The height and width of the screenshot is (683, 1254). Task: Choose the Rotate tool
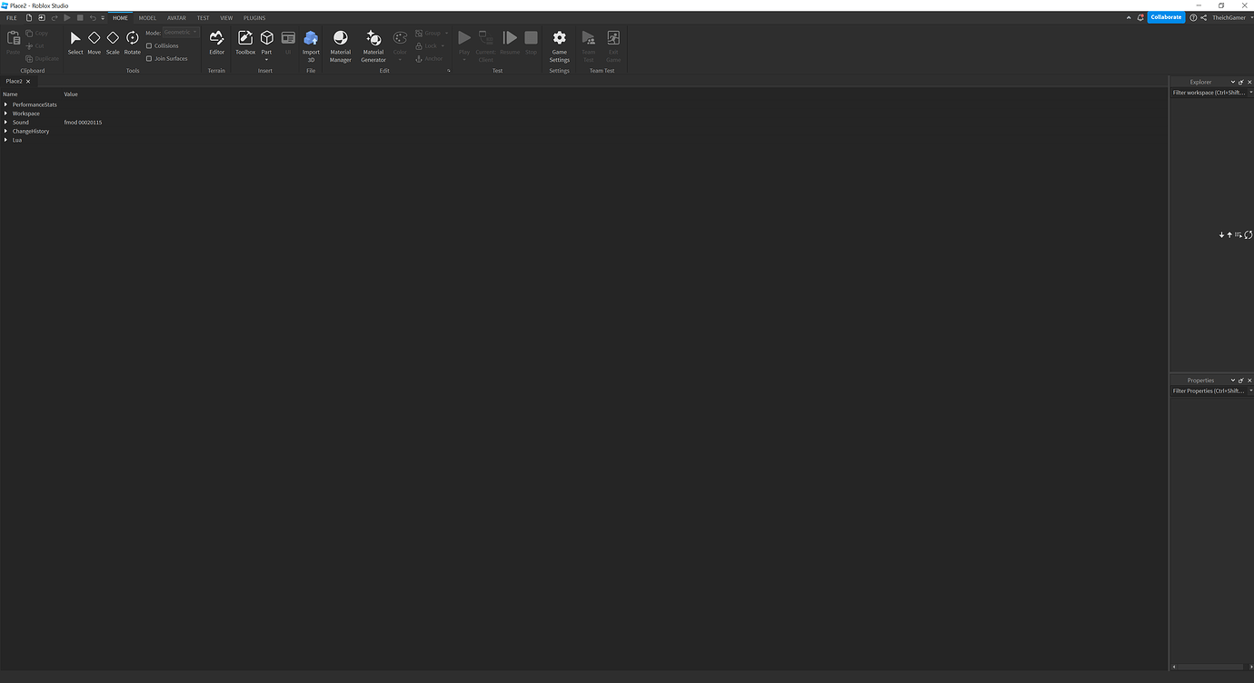tap(133, 42)
